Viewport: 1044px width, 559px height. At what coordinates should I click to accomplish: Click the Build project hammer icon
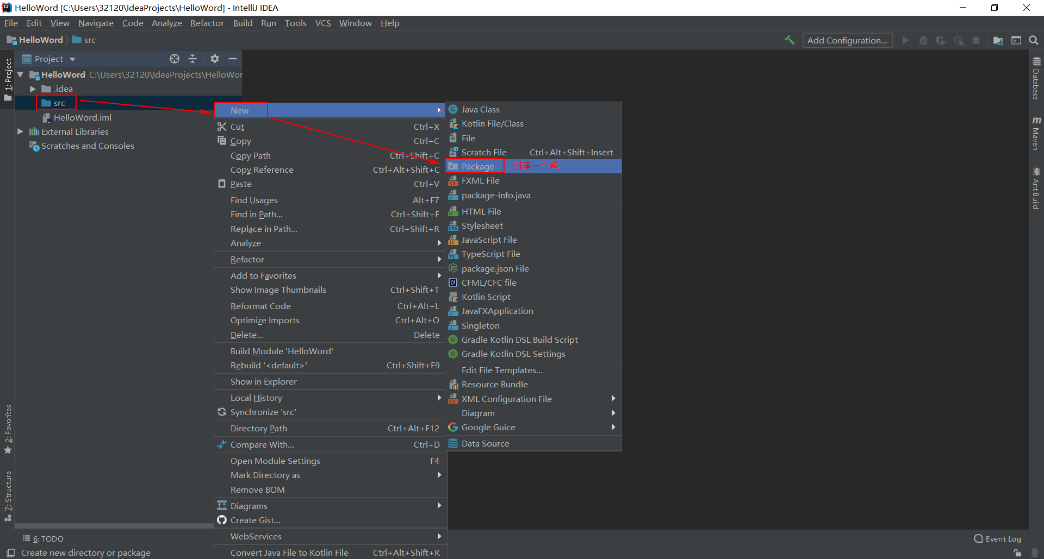[x=790, y=40]
